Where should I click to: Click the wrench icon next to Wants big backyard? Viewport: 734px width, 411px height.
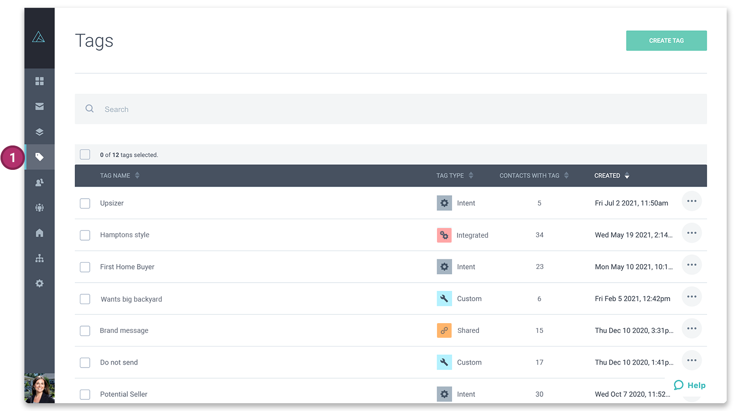(444, 298)
